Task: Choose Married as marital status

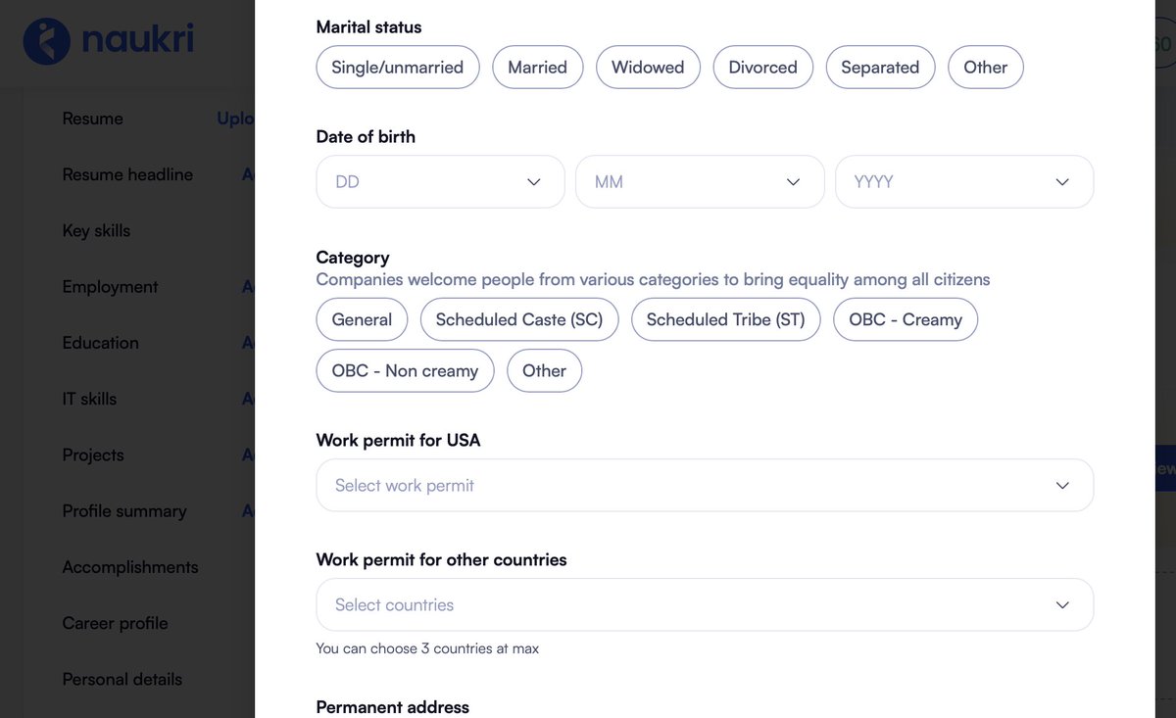Action: [537, 67]
